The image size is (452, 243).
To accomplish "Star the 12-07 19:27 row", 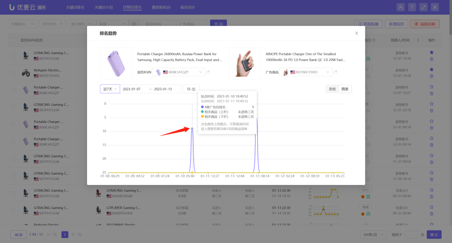I will (431, 87).
